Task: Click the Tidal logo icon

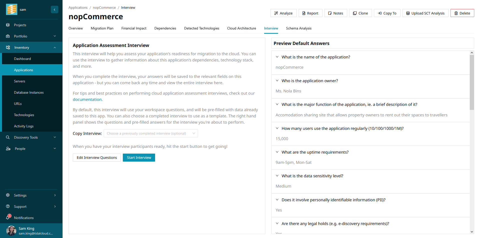Action: tap(12, 9)
